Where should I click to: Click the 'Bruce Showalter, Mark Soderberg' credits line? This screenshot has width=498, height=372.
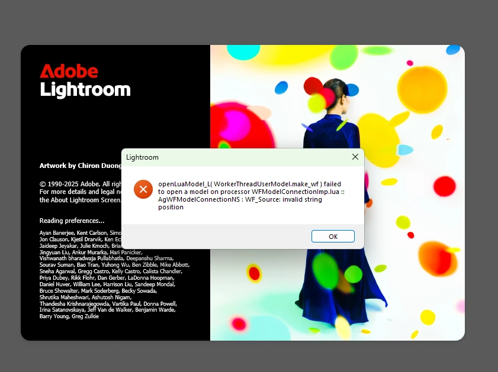[98, 290]
